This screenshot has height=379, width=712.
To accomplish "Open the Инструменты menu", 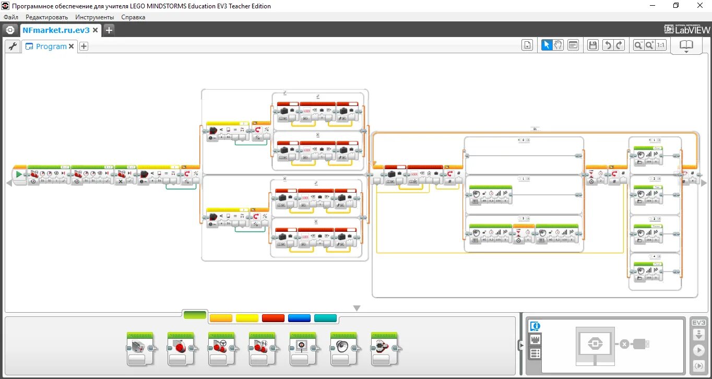I will click(x=94, y=17).
